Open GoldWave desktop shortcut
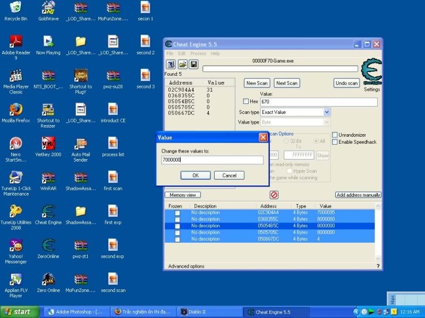The image size is (425, 318). pyautogui.click(x=48, y=8)
